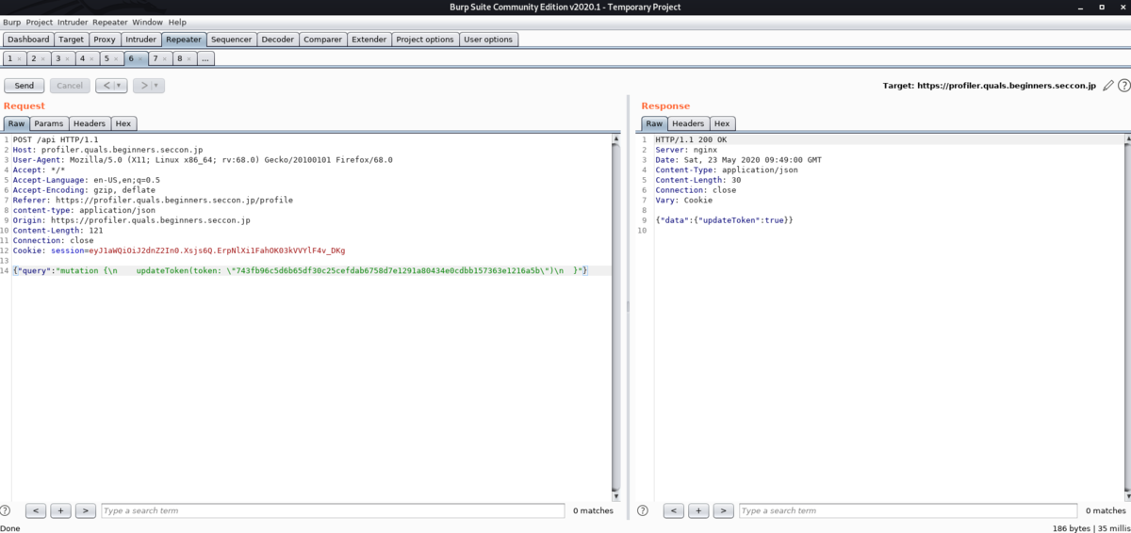
Task: Add new Repeater tab with ellipsis tab
Action: pyautogui.click(x=205, y=58)
